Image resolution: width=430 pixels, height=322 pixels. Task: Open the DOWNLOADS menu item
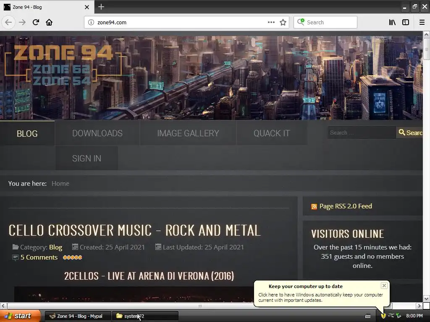(97, 133)
